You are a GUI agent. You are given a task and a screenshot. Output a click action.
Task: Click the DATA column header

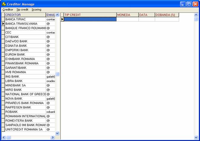[147, 15]
